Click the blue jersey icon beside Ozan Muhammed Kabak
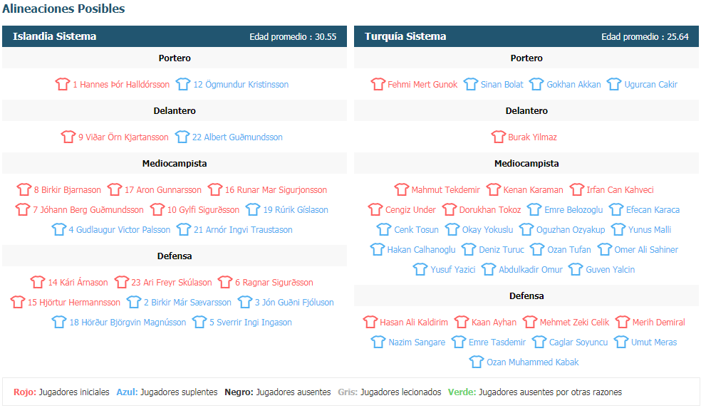The height and width of the screenshot is (408, 701). click(x=477, y=362)
